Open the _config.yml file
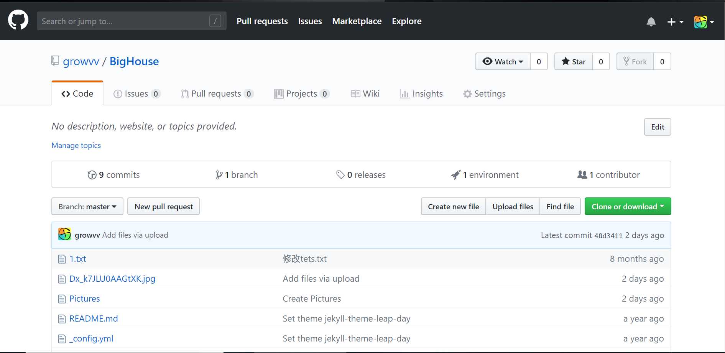The image size is (725, 353). pyautogui.click(x=91, y=338)
